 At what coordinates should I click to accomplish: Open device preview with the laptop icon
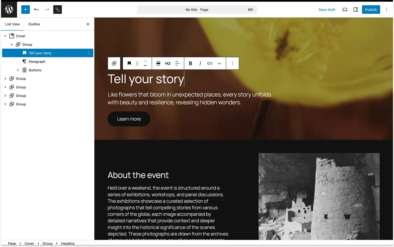click(345, 9)
